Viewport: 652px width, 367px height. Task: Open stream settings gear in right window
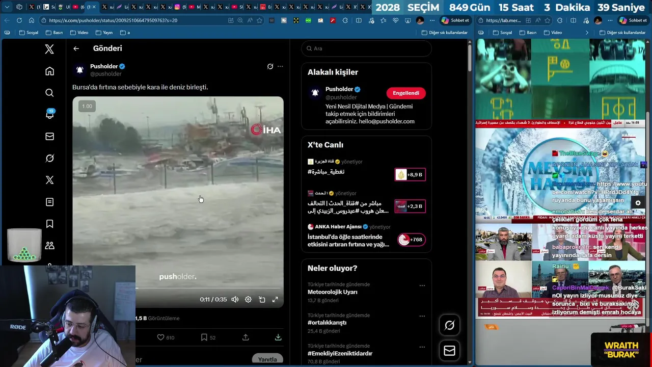click(638, 203)
